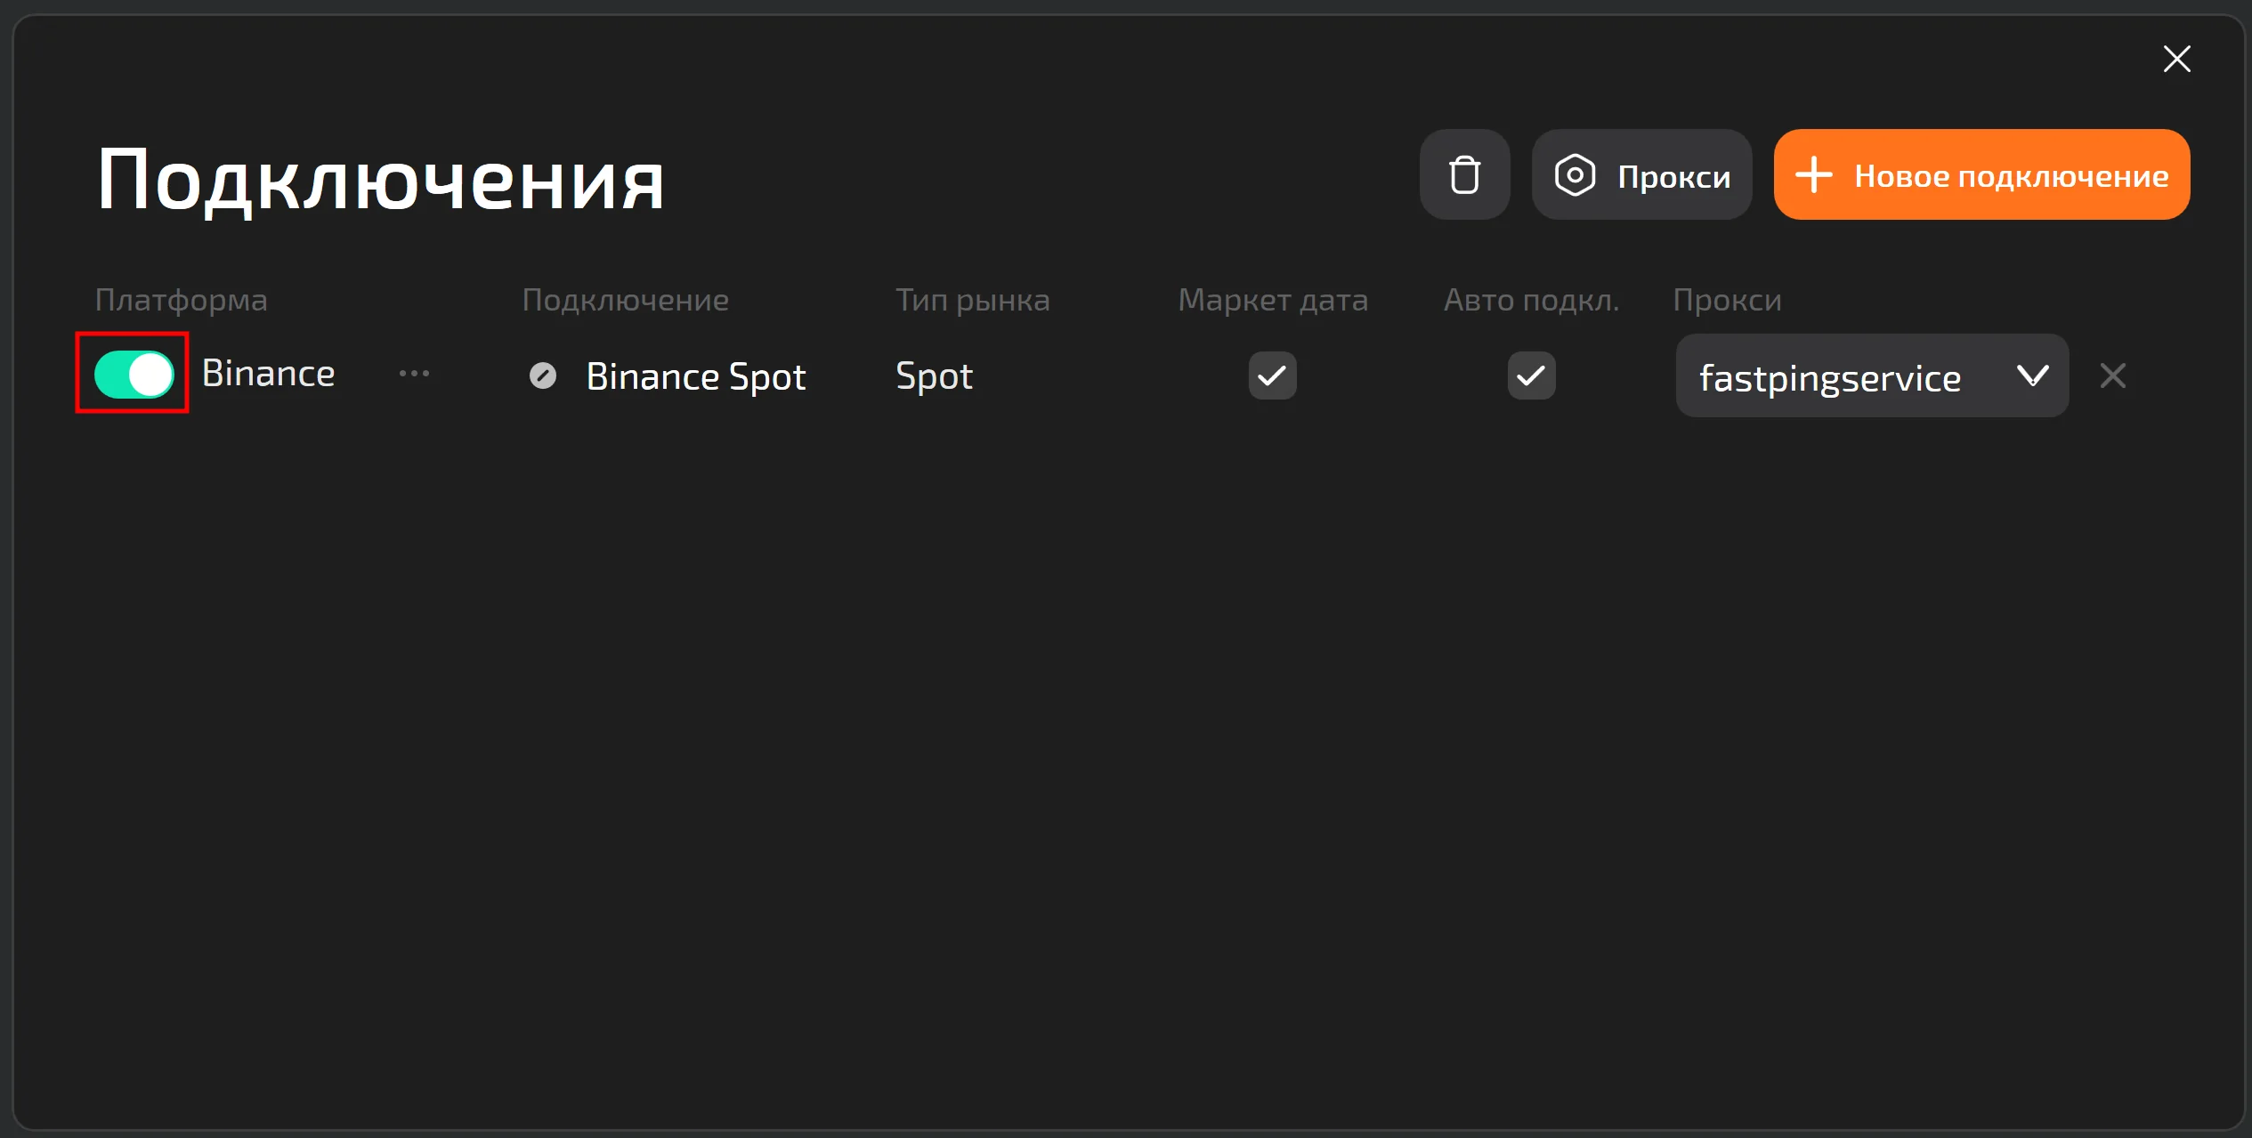Select the Binance platform name label
2252x1138 pixels.
coord(268,374)
